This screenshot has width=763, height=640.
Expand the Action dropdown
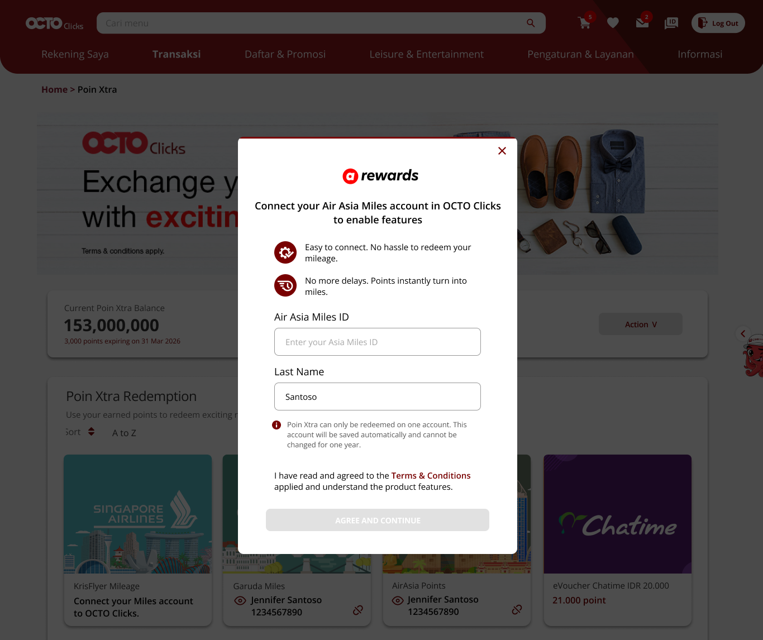[641, 324]
